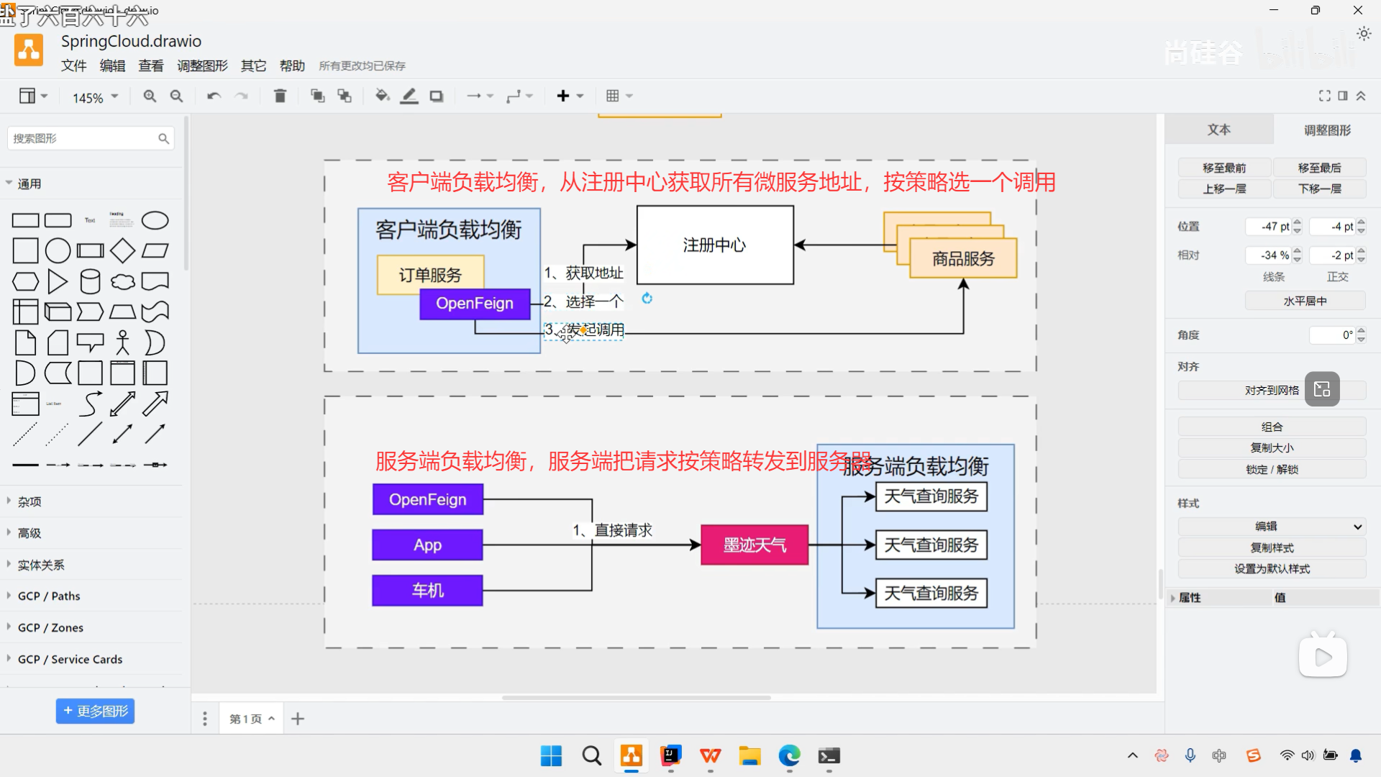Toggle the shadow icon in toolbar
Viewport: 1381px width, 777px height.
click(x=437, y=96)
